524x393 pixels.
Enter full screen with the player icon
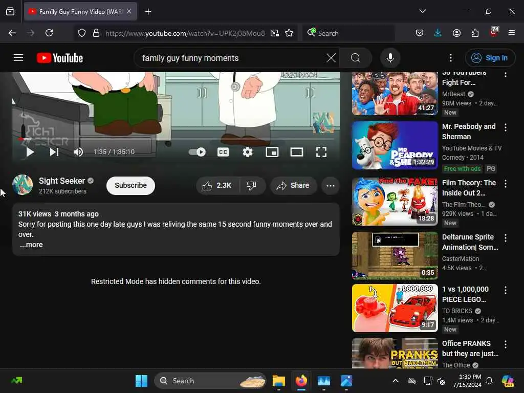click(x=321, y=152)
